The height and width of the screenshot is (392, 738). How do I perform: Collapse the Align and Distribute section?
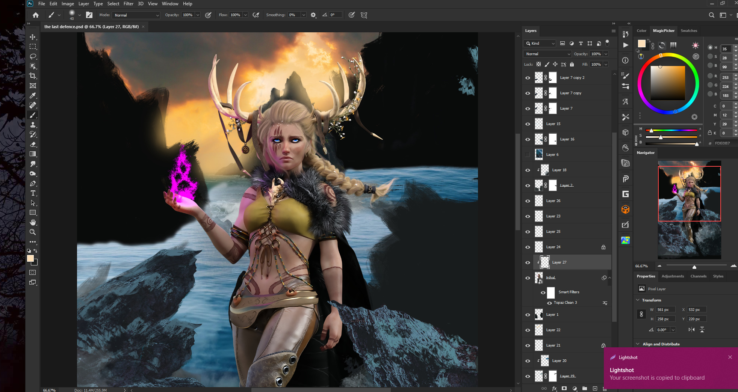pos(638,344)
